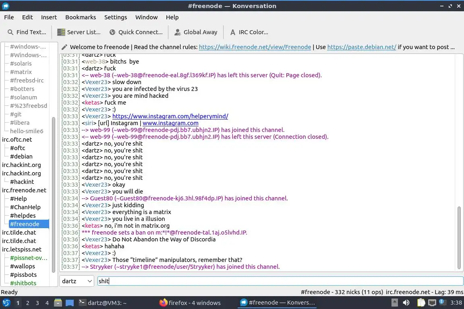Screen dimensions: 464x309
Task: Open the Server List toolbar icon
Action: [61, 32]
